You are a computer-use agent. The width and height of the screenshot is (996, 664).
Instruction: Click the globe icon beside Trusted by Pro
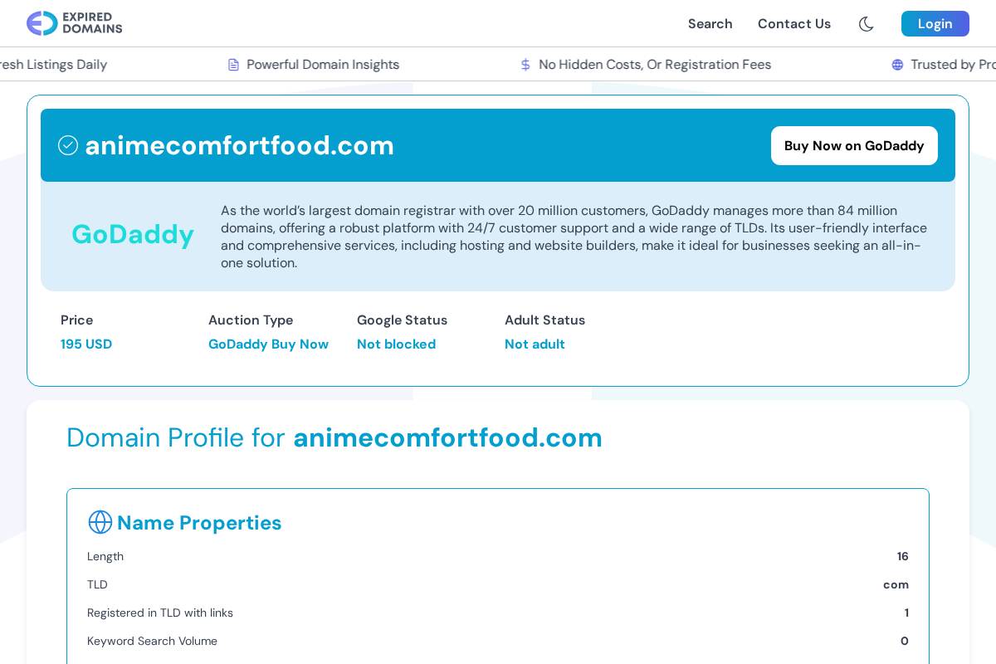(x=897, y=65)
